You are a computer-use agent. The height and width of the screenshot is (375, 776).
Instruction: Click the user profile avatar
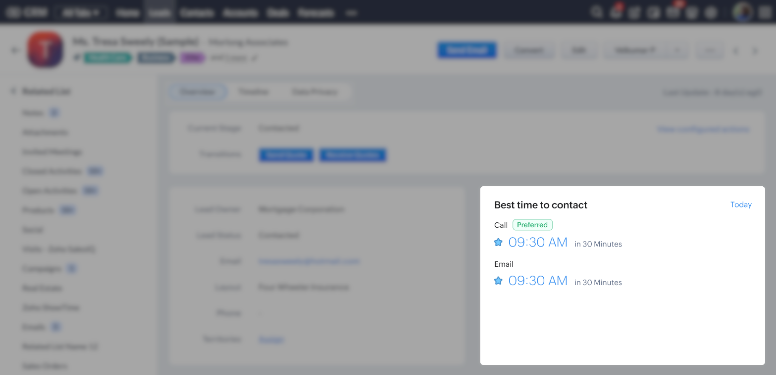(x=742, y=12)
